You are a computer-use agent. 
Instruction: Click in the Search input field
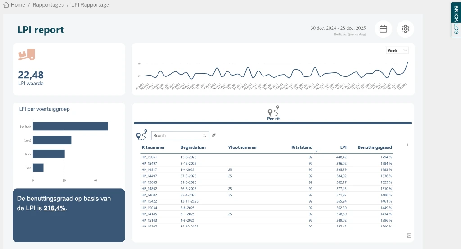[176, 135]
